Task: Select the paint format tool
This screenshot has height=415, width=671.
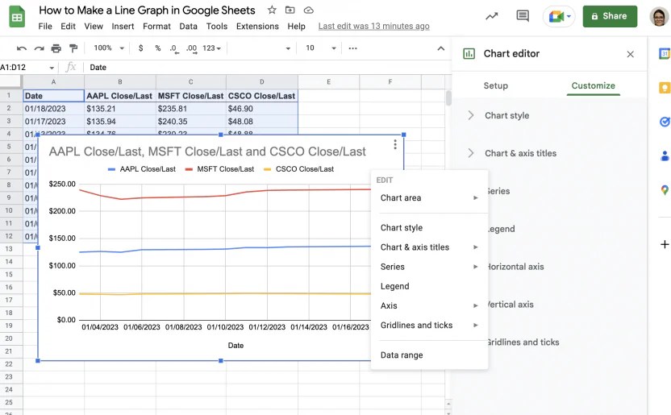Action: (x=73, y=48)
